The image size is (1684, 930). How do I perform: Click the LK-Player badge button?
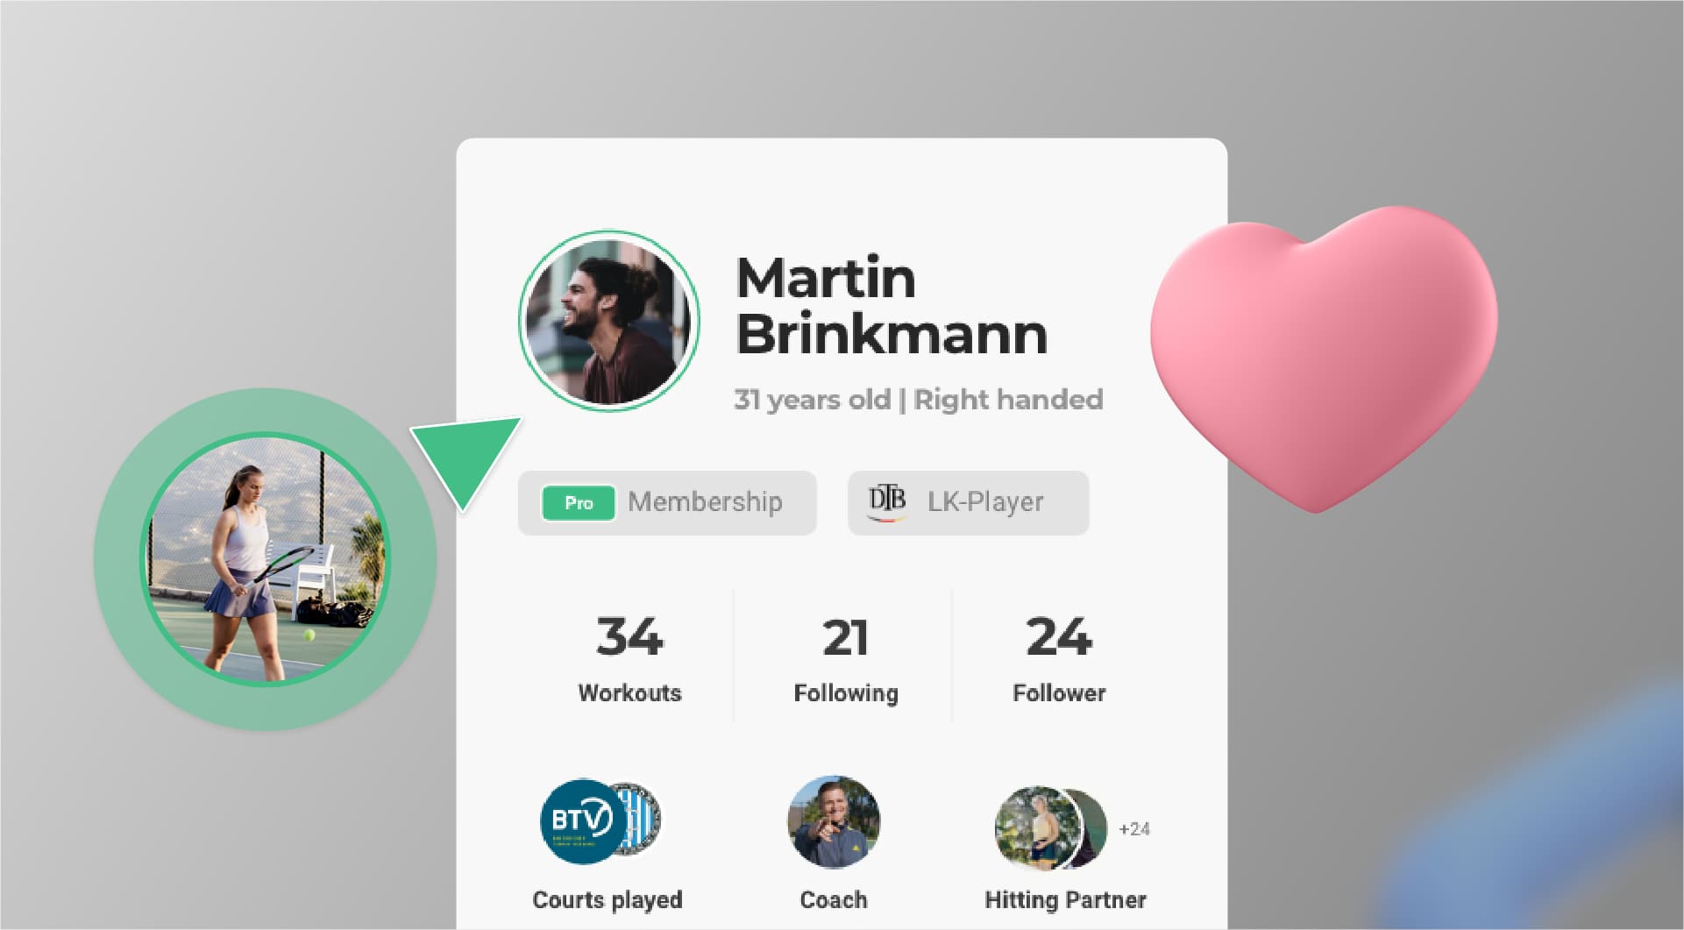tap(969, 503)
